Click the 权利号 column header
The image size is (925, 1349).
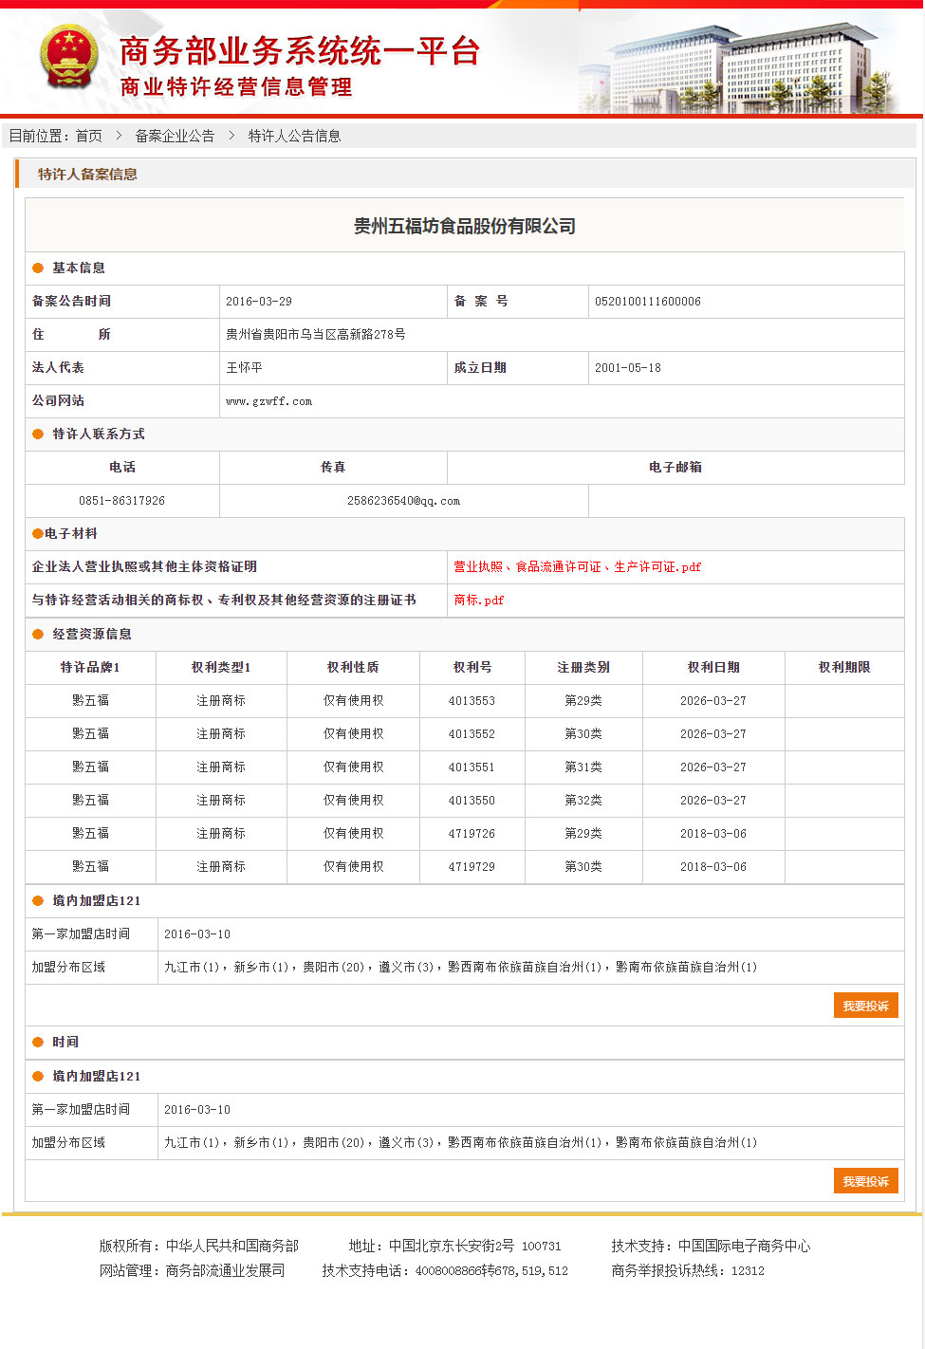click(472, 668)
